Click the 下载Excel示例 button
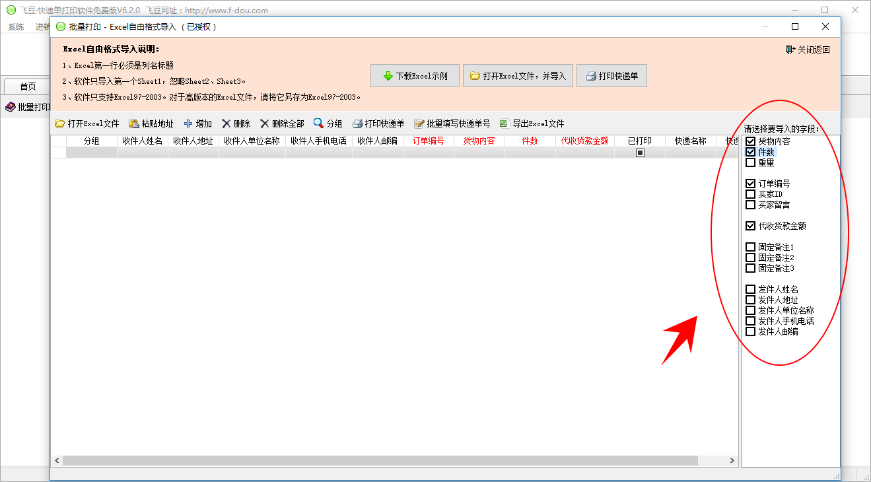This screenshot has height=482, width=871. pyautogui.click(x=415, y=76)
